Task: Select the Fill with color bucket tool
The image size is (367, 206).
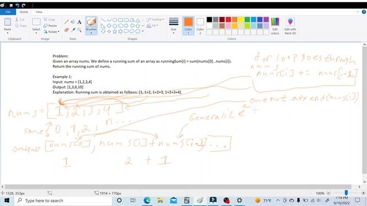Action: (x=73, y=22)
